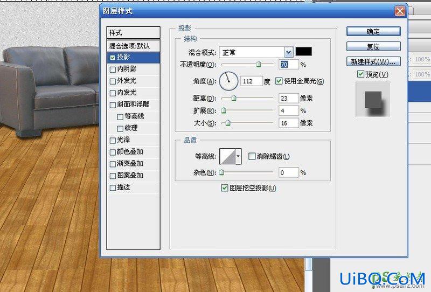This screenshot has height=292, width=431.
Task: Toggle the 预览(V) checkbox
Action: pos(360,74)
